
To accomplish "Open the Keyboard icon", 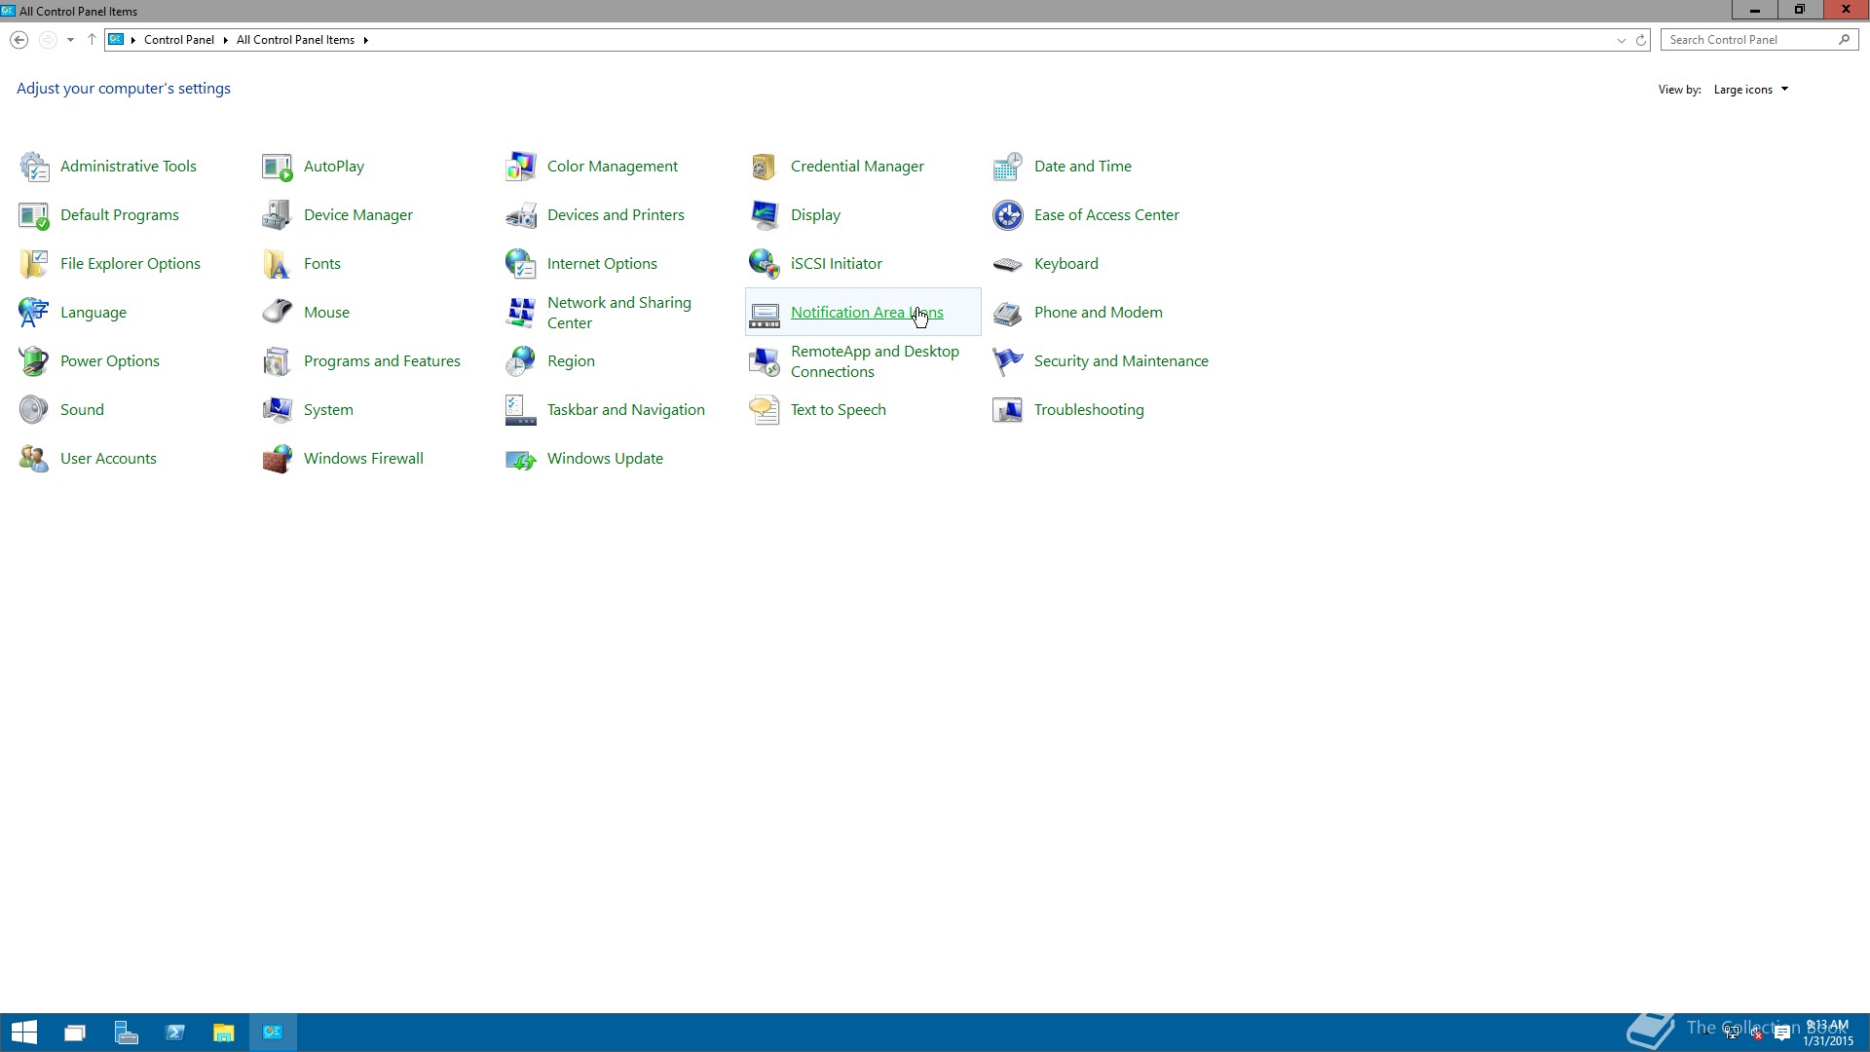I will click(1008, 264).
